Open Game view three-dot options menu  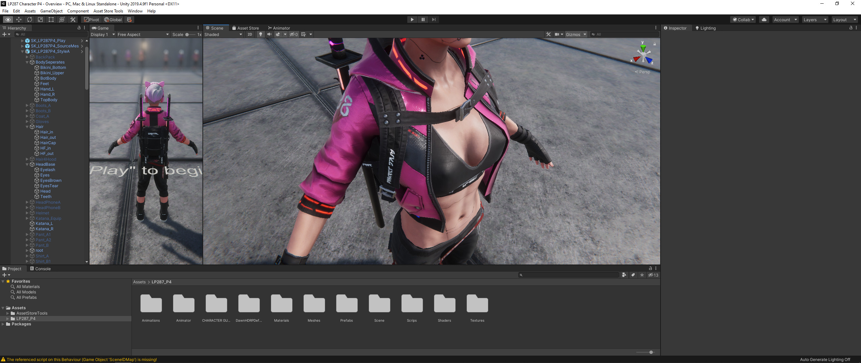click(x=198, y=28)
